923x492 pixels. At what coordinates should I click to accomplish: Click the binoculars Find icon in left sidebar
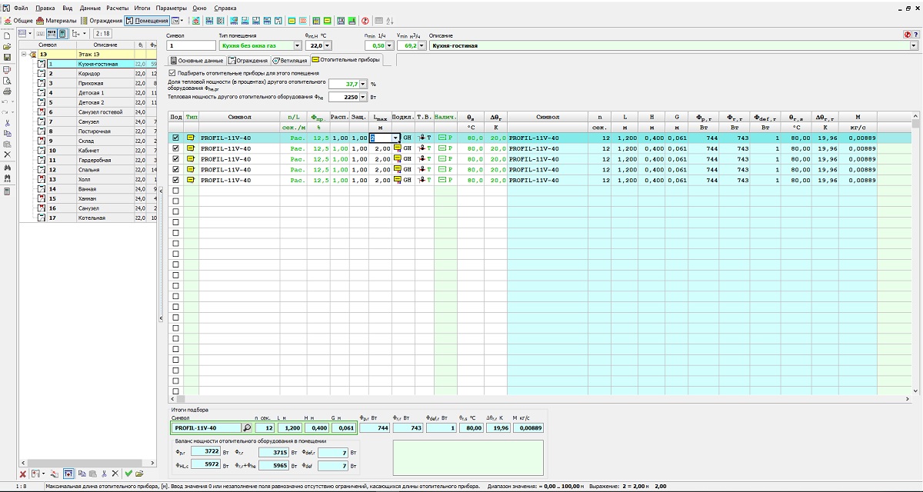click(7, 168)
